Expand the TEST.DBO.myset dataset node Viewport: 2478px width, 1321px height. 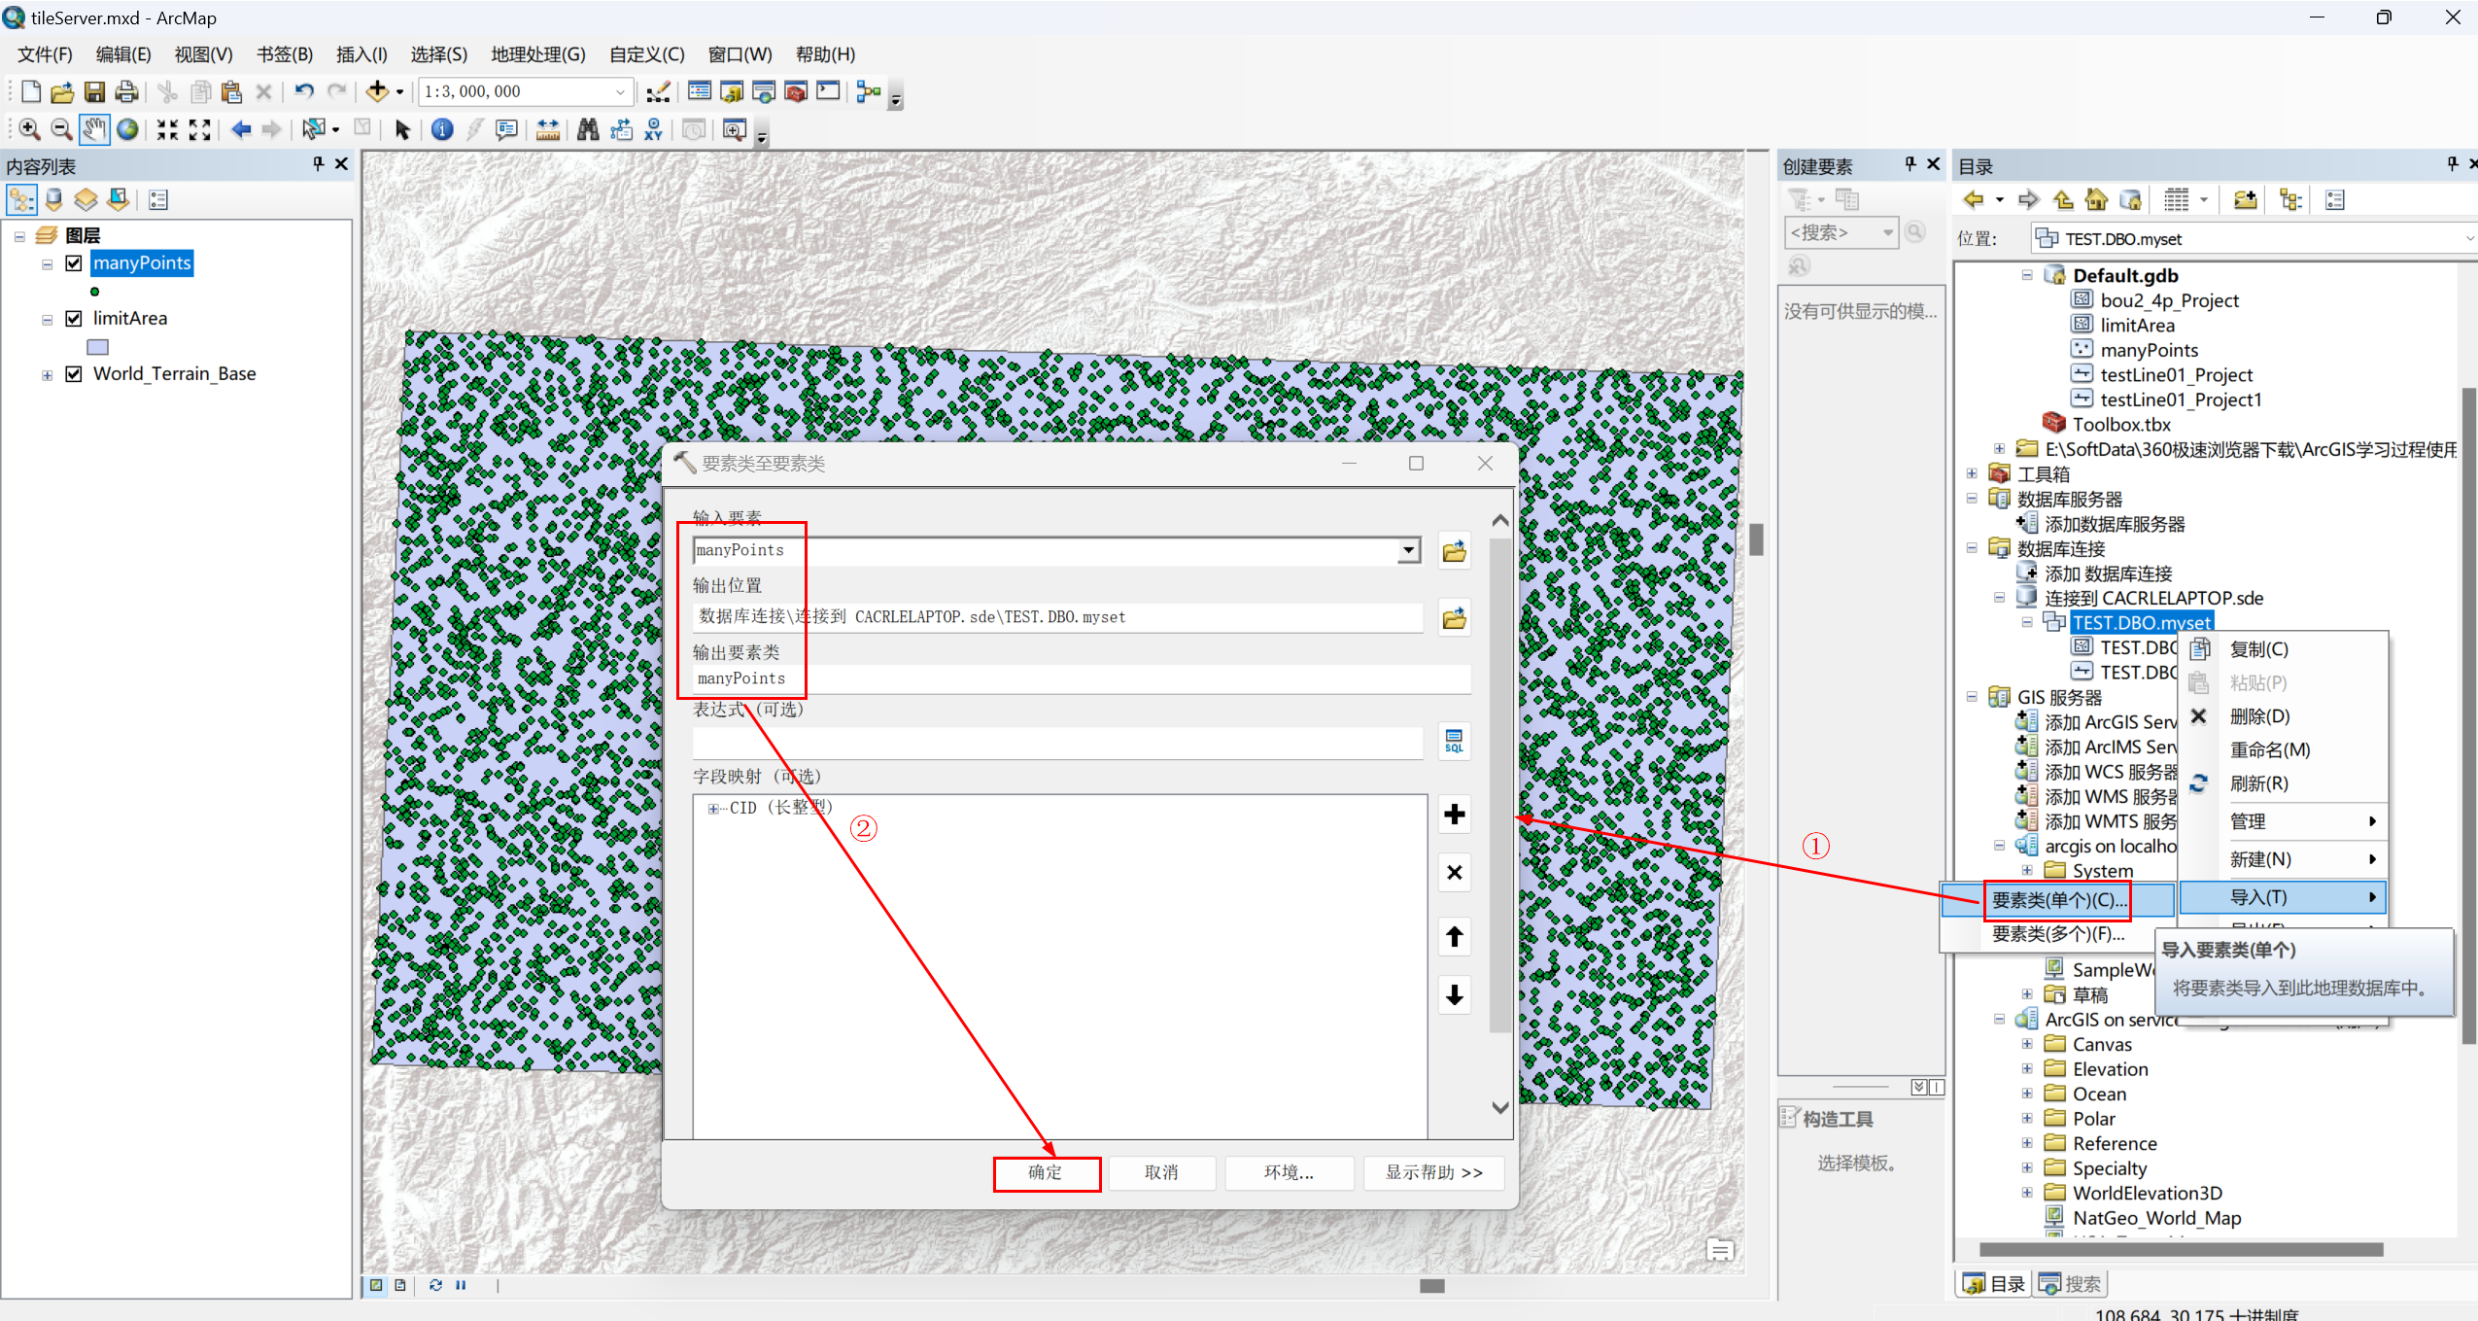(2027, 621)
